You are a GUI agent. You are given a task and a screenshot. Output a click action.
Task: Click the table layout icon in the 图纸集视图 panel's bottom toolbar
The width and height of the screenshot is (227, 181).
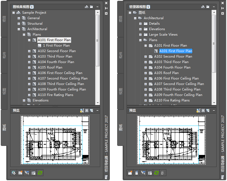pyautogui.click(x=33, y=173)
